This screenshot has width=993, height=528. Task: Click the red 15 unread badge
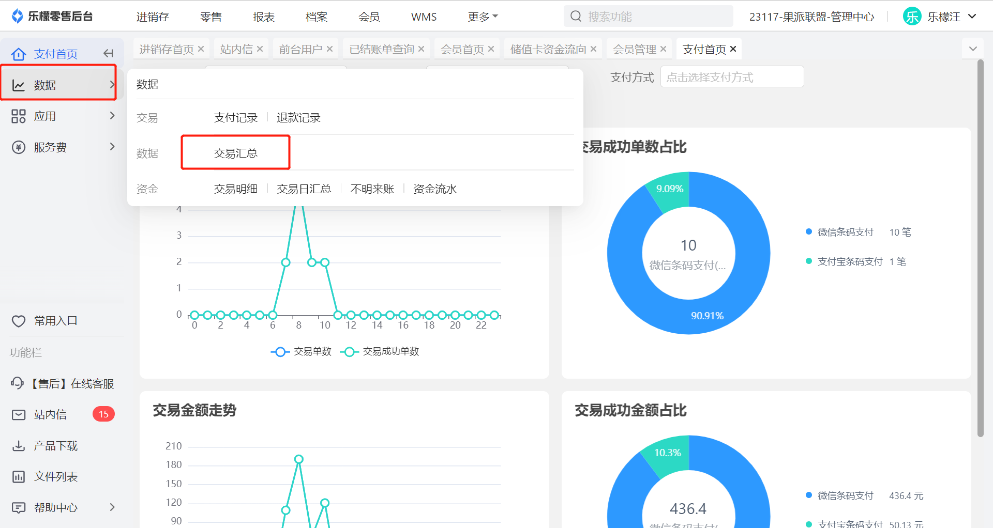click(103, 414)
